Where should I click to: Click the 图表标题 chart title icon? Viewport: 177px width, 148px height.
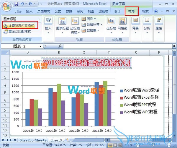tap(62, 21)
